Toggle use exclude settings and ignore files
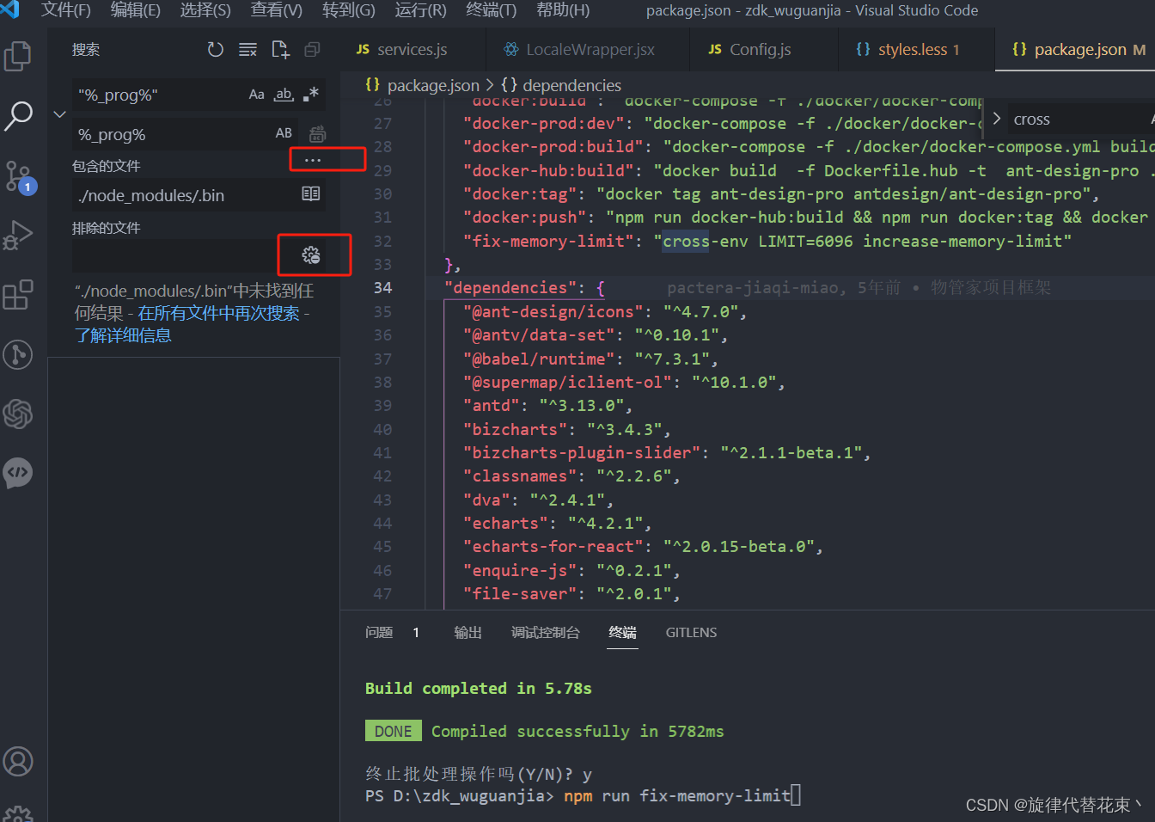 point(311,255)
